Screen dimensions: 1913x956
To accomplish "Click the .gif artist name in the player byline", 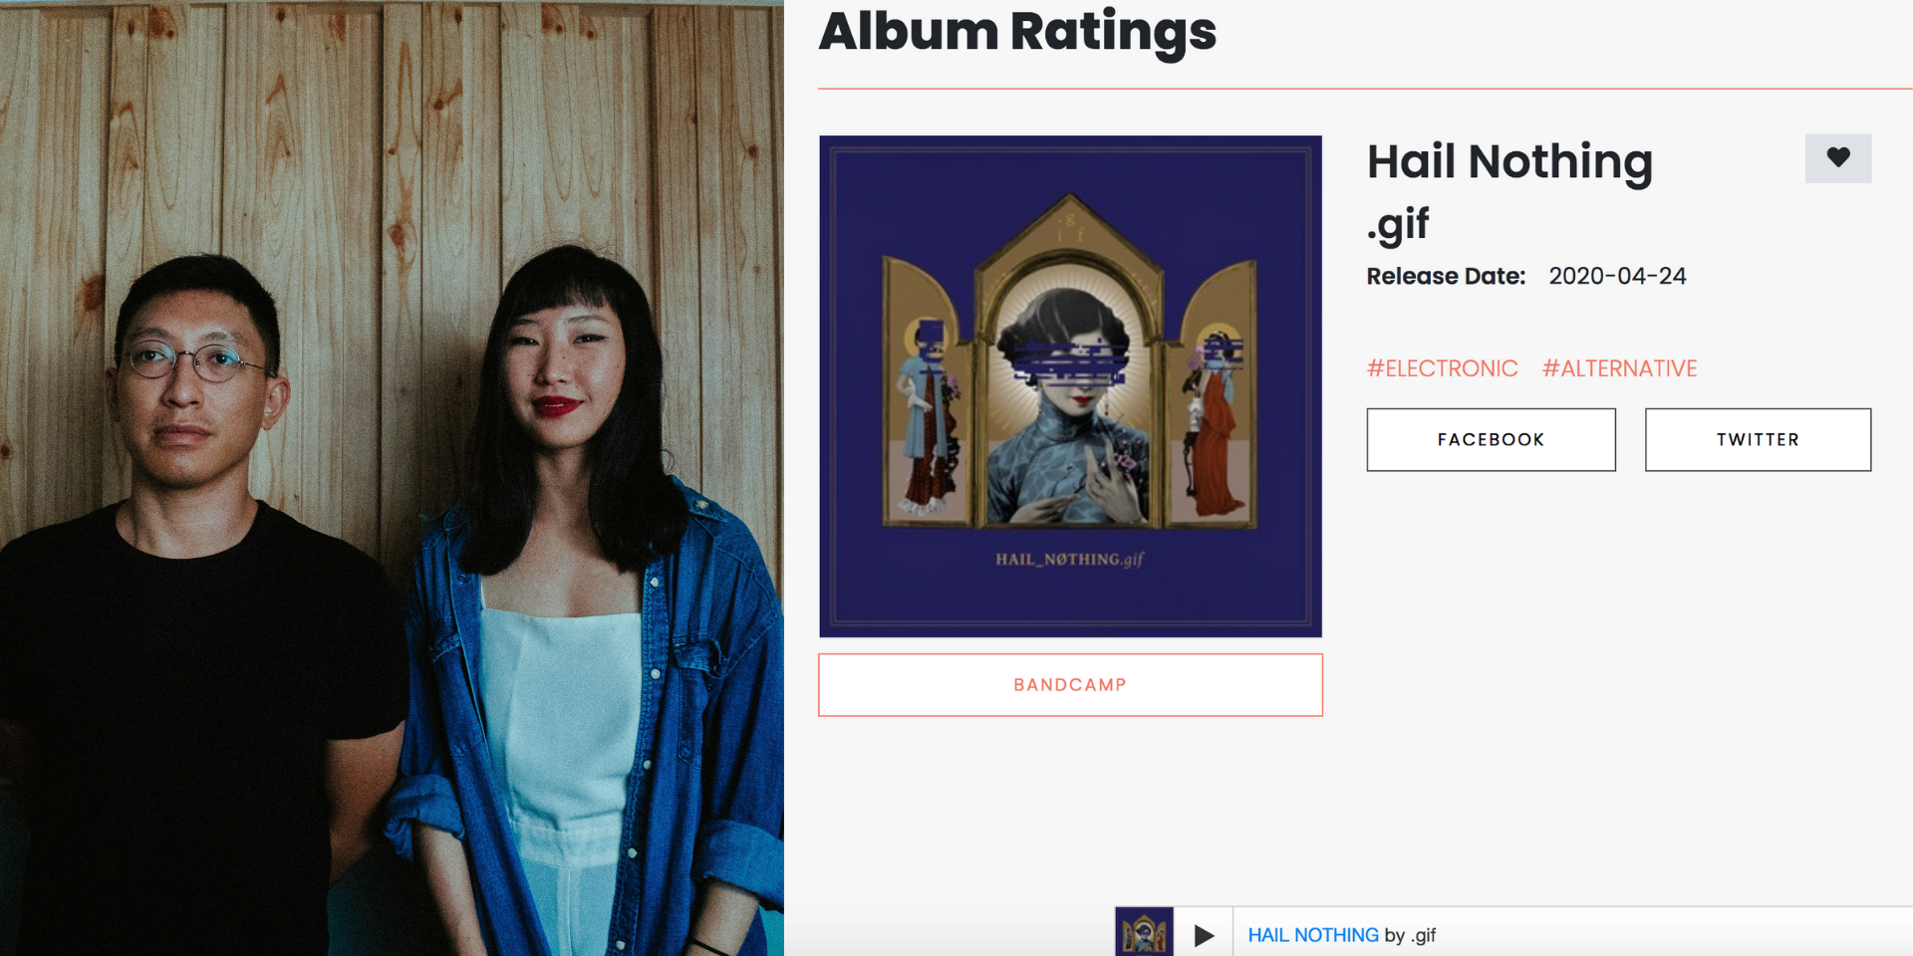I will [1423, 935].
